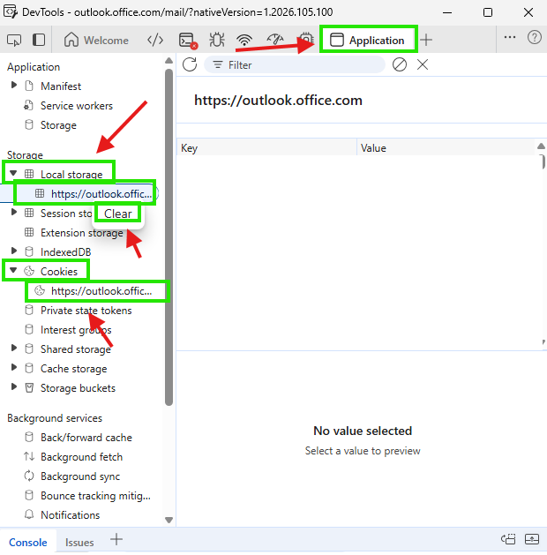The width and height of the screenshot is (547, 555).
Task: Delete the selected storage entry
Action: click(x=423, y=64)
